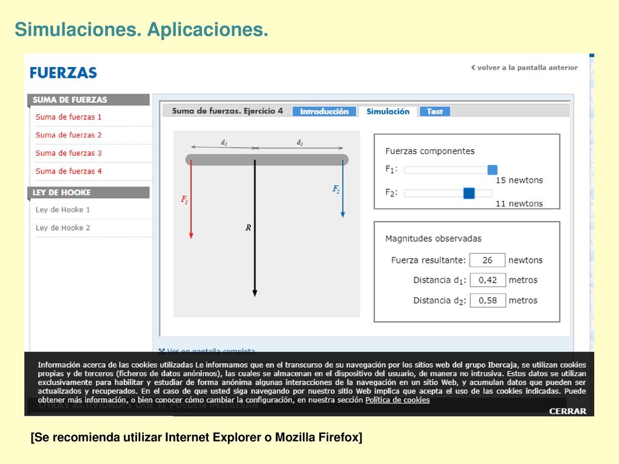Click the d1 distance label in diagram
The height and width of the screenshot is (464, 619).
(x=224, y=142)
